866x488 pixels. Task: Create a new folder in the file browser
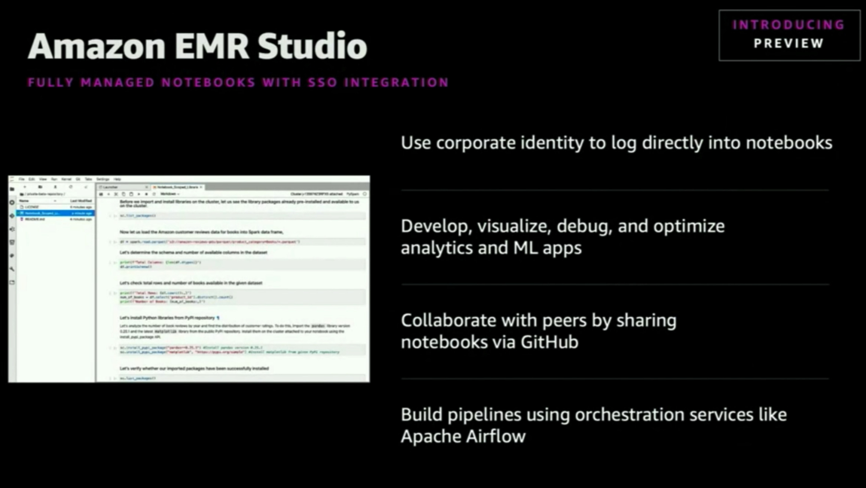[41, 186]
